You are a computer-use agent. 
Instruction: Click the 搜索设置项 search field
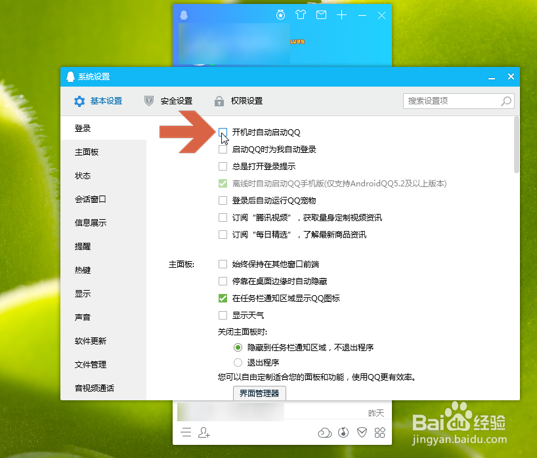coord(459,101)
